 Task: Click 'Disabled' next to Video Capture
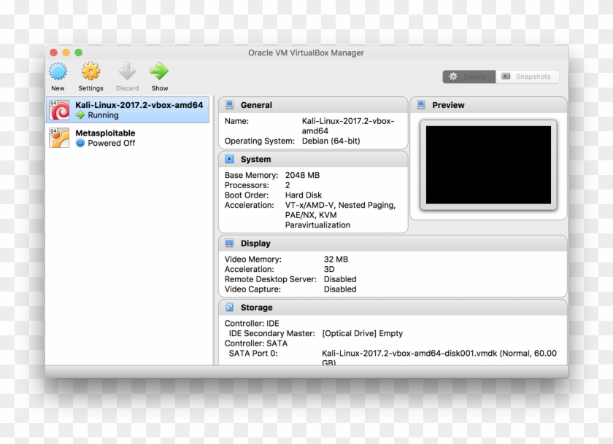tap(340, 289)
